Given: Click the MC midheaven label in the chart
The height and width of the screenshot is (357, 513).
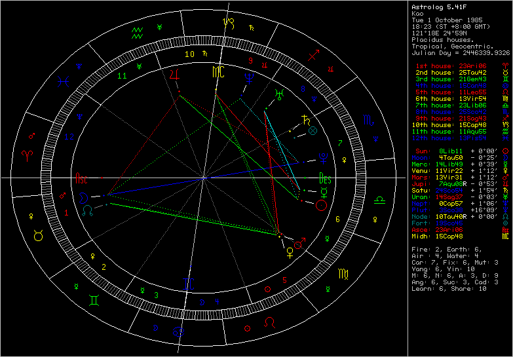Looking at the screenshot, I should pos(217,72).
